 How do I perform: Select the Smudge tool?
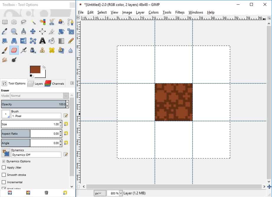[5, 60]
